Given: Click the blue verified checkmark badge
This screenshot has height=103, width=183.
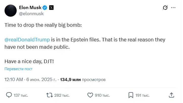Looking at the screenshot, I should [x=45, y=8].
